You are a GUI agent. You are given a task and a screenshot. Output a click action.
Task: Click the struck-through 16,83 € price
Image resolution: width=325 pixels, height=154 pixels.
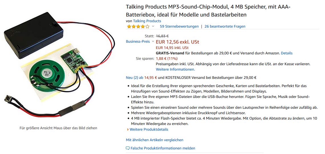tap(162, 36)
